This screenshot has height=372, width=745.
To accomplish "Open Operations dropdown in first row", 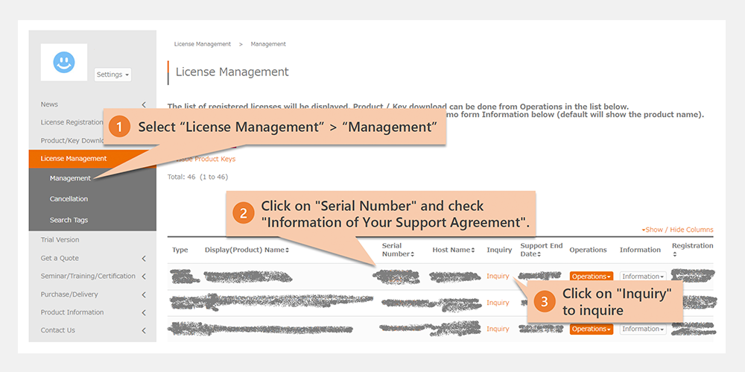I will 591,277.
